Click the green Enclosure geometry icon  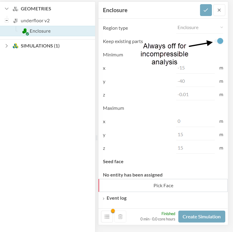click(x=25, y=31)
